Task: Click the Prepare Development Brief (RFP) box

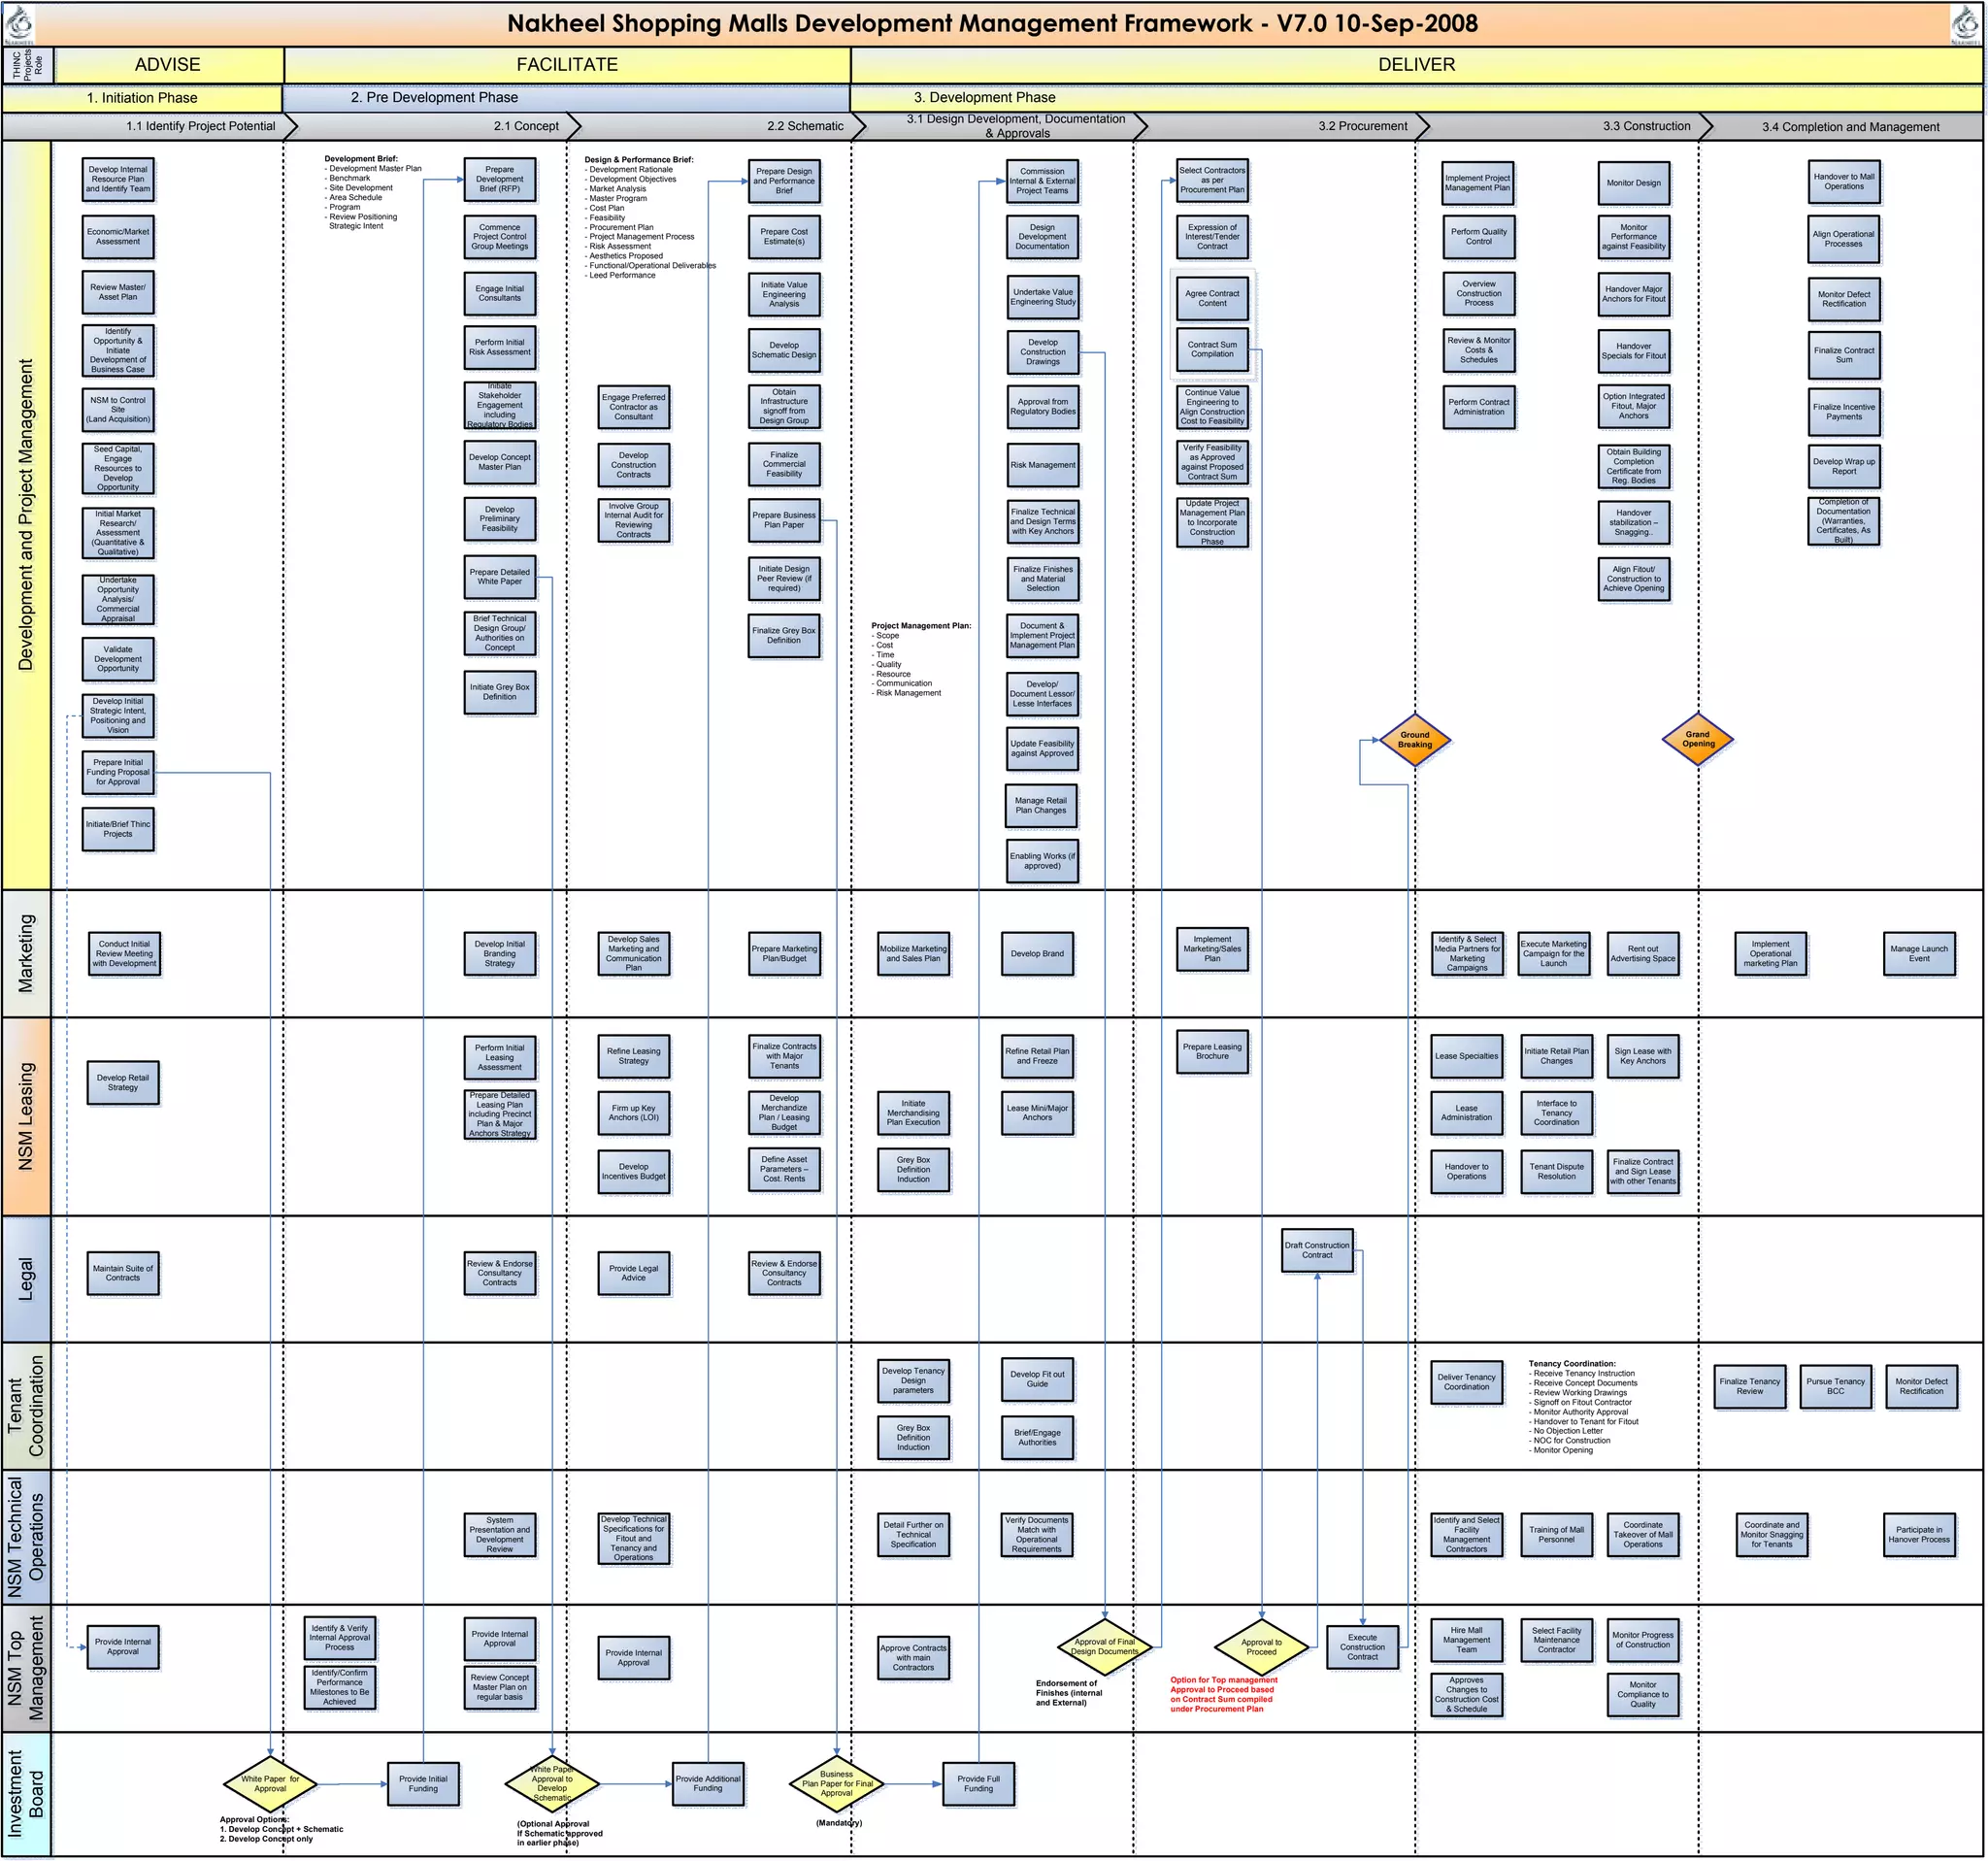Action: tap(499, 179)
